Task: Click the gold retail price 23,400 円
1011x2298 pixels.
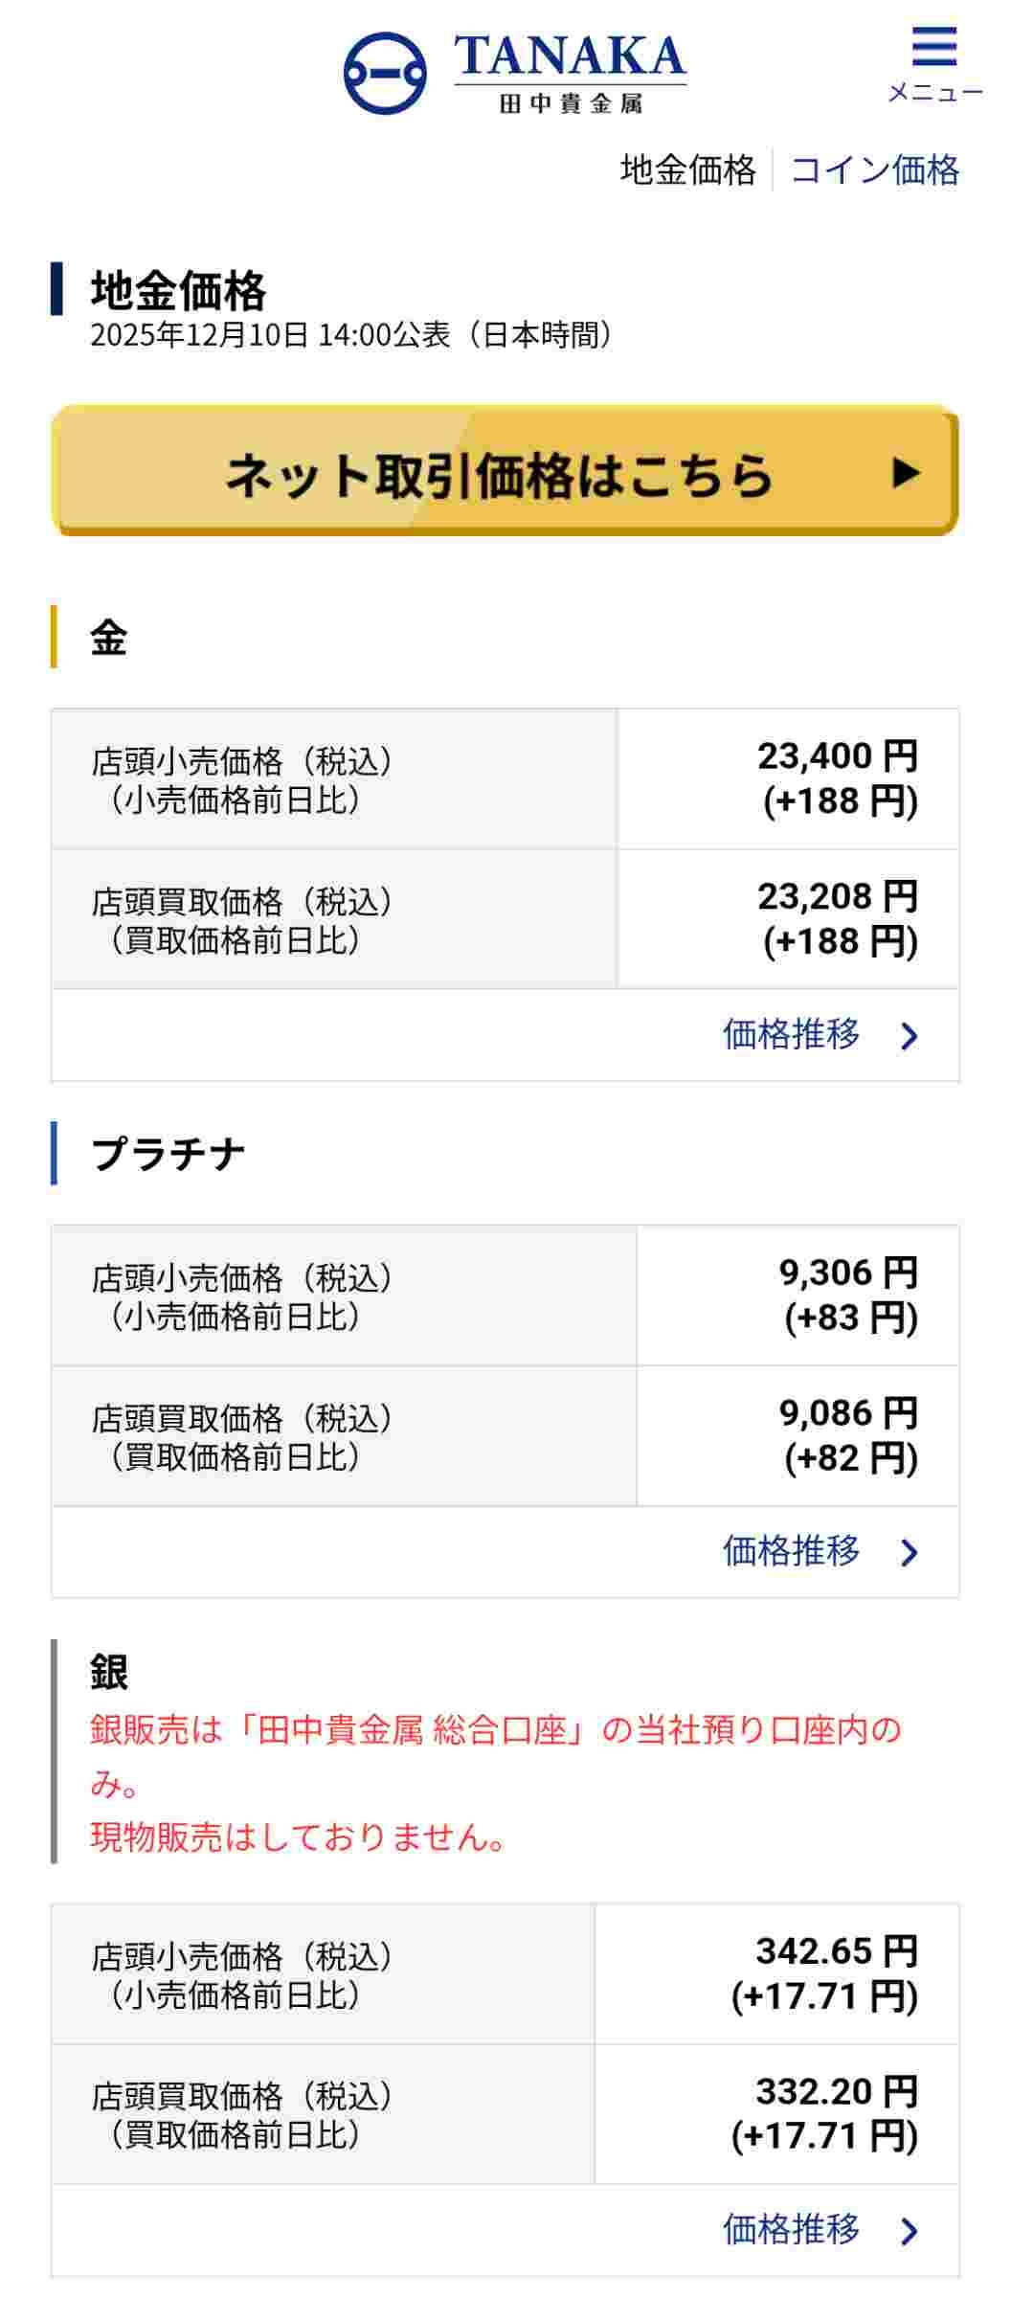Action: pos(838,756)
